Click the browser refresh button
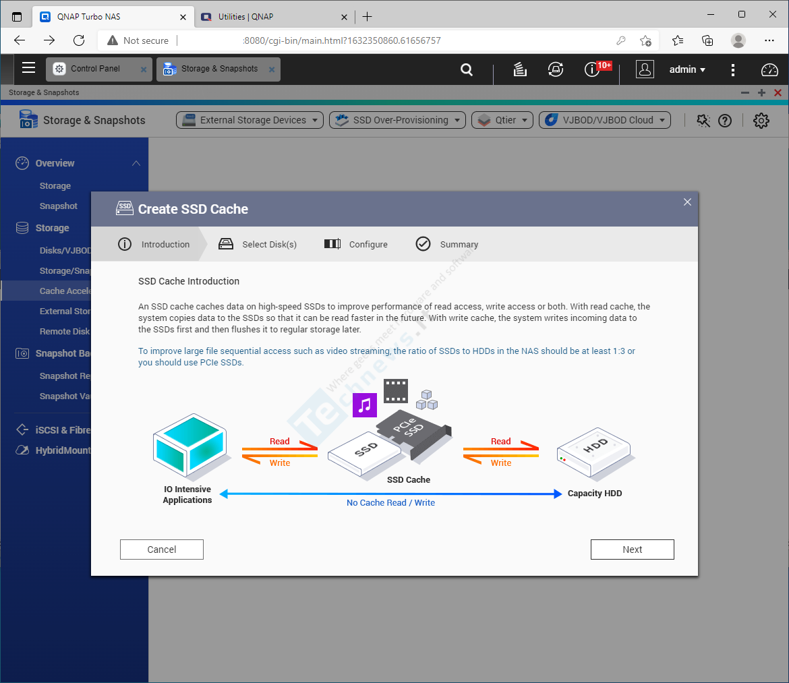 (79, 40)
